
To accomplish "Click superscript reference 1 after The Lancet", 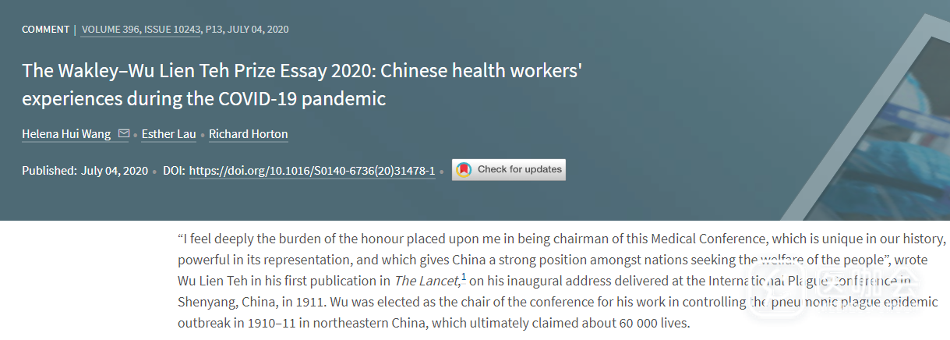I will click(x=463, y=277).
